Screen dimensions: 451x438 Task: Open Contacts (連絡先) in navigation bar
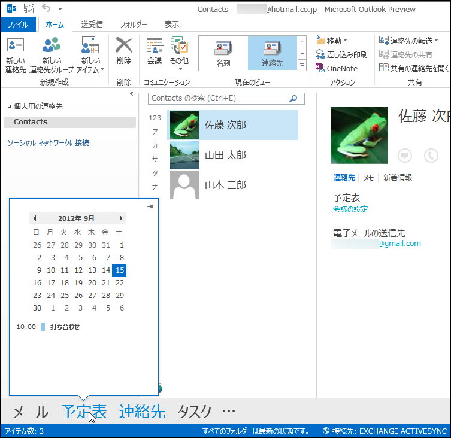[143, 412]
